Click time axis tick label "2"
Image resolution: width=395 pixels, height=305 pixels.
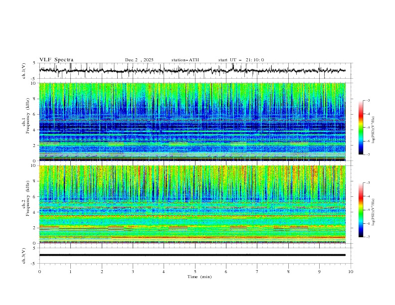[102, 272]
